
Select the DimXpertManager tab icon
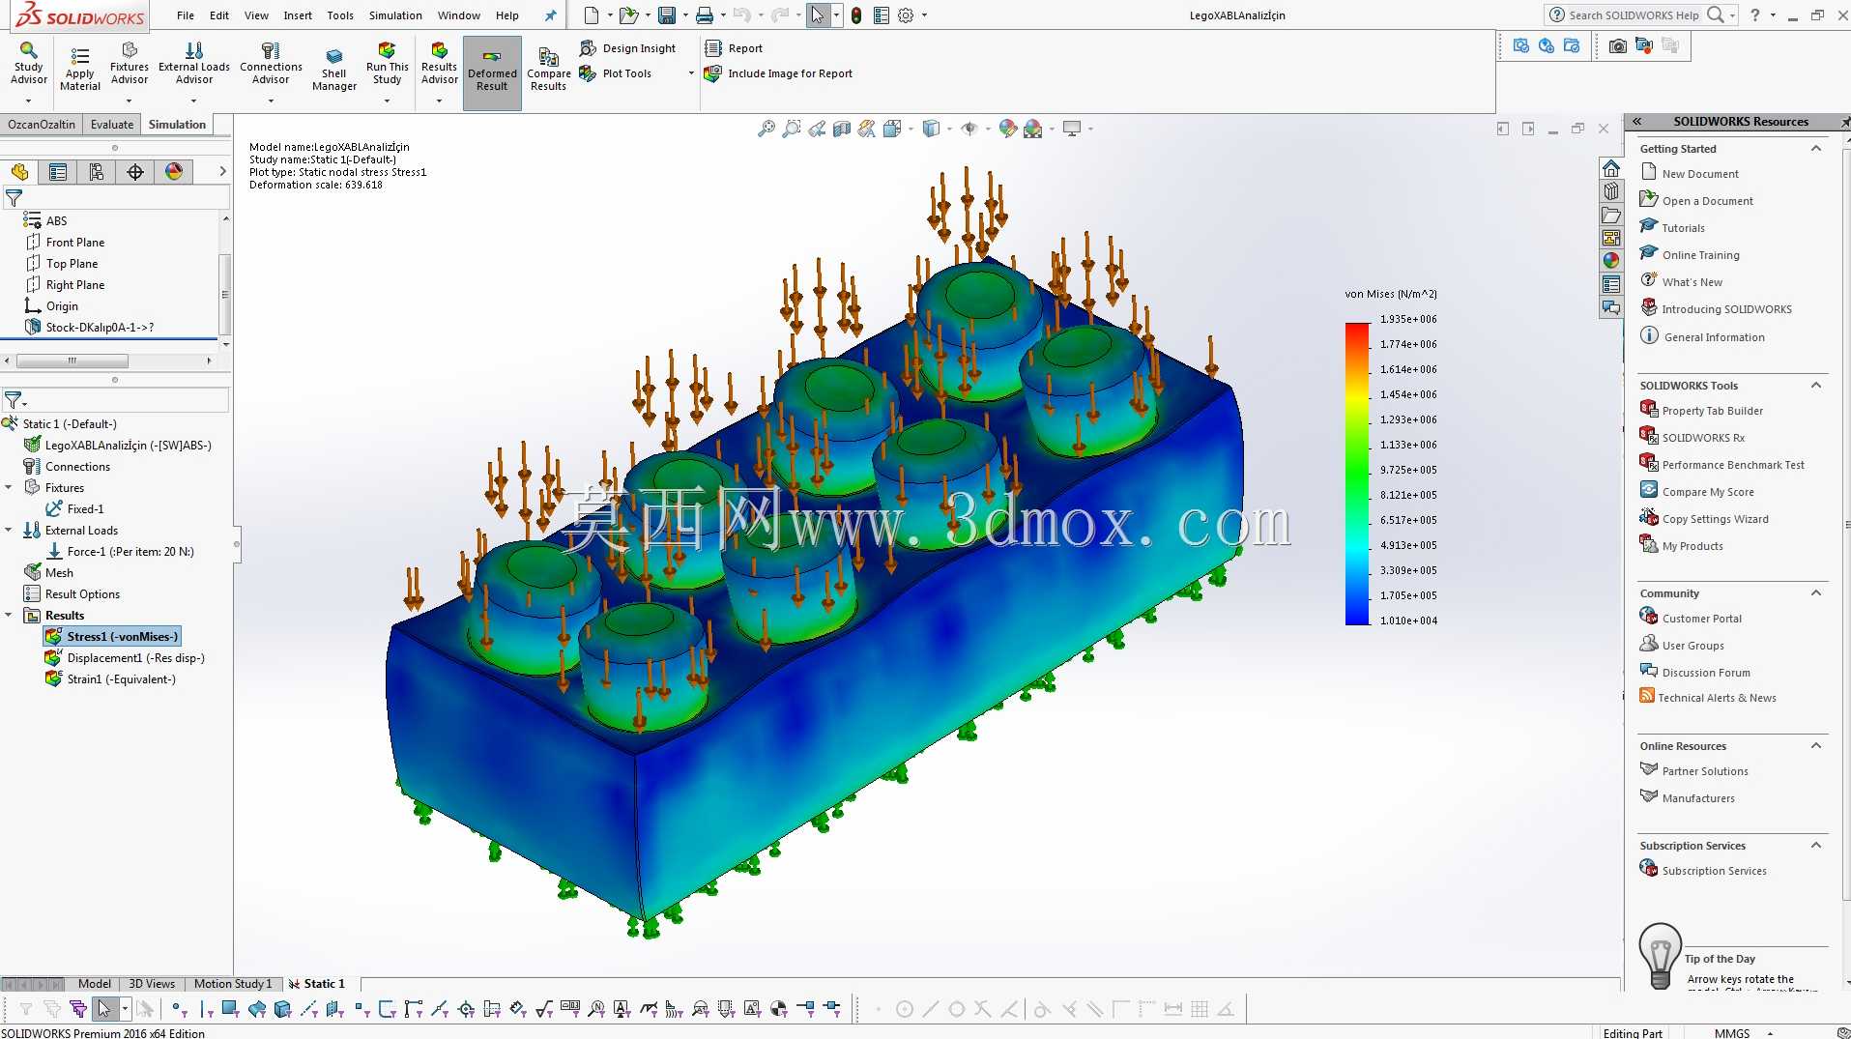coord(135,172)
